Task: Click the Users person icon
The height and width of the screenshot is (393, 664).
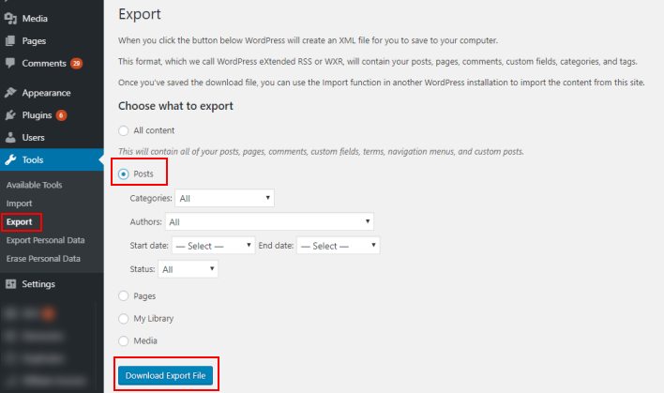Action: [x=10, y=137]
